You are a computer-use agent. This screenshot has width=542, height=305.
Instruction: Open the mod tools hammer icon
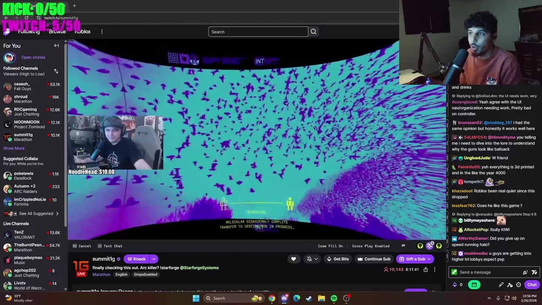[510, 285]
